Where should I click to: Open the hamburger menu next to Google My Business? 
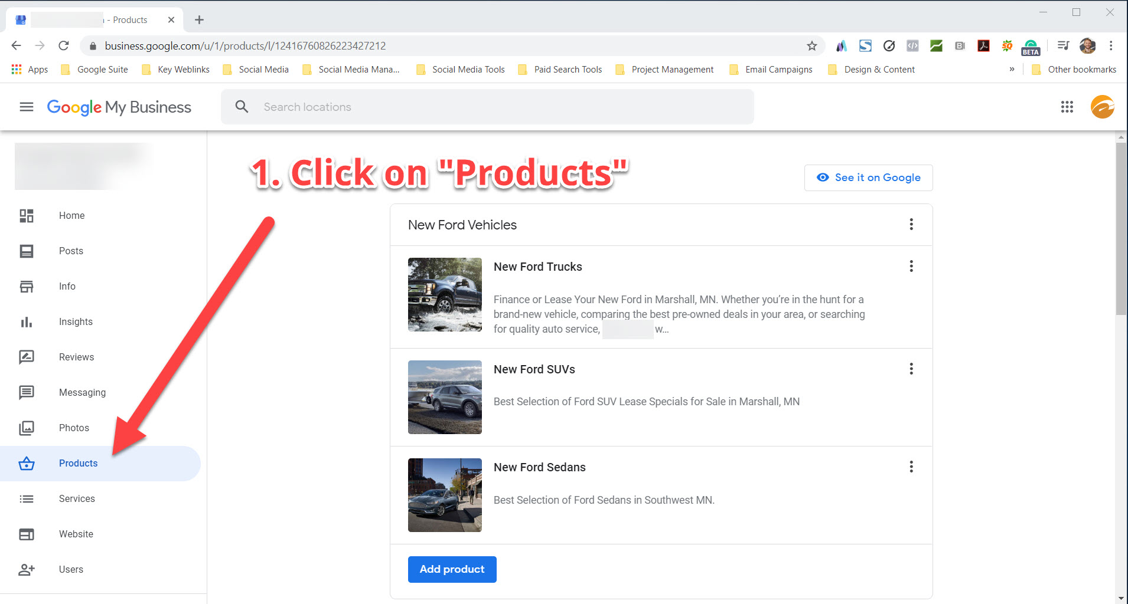pyautogui.click(x=26, y=107)
